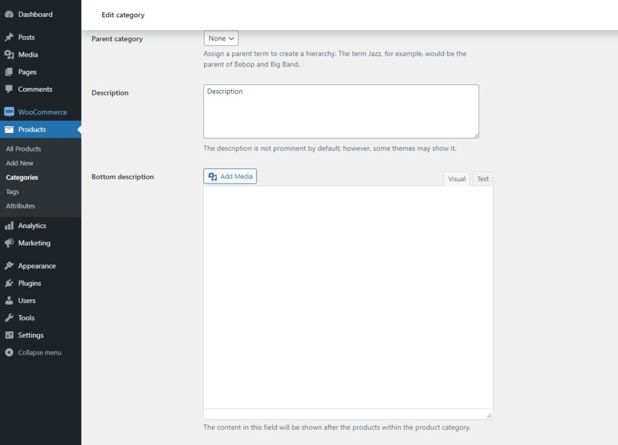This screenshot has width=618, height=445.
Task: Click the Media library icon
Action: 9,54
